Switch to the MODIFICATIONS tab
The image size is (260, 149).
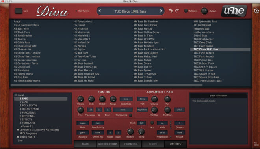(108, 144)
